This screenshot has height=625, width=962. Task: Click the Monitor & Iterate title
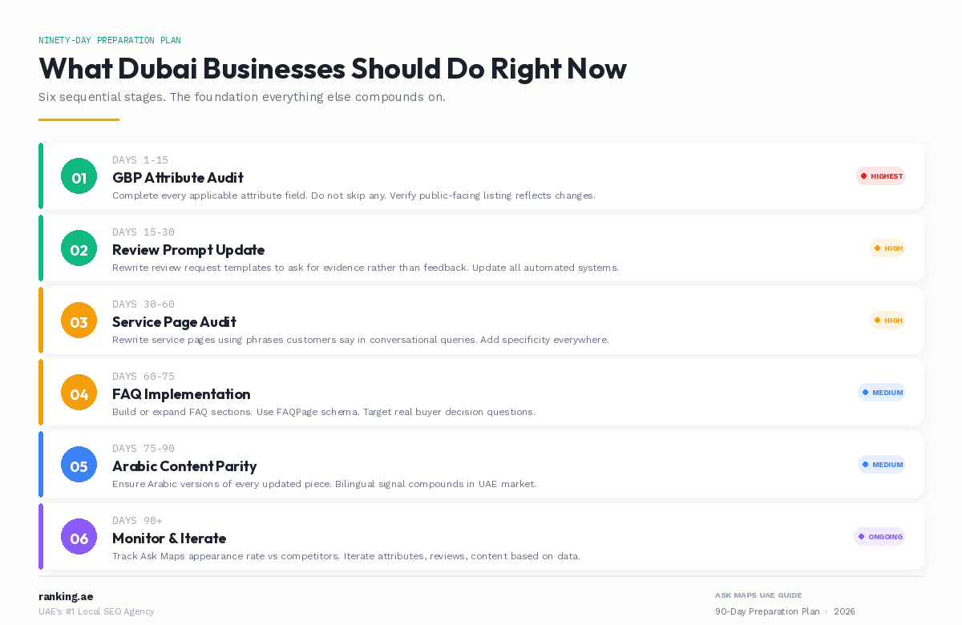(169, 538)
